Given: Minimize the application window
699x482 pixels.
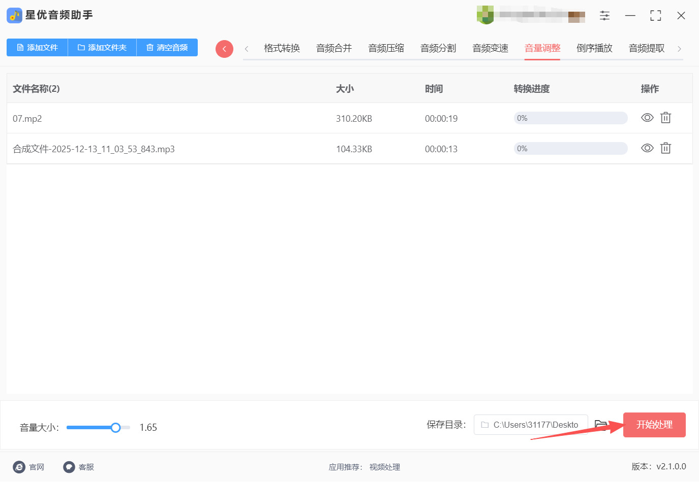Looking at the screenshot, I should point(630,16).
